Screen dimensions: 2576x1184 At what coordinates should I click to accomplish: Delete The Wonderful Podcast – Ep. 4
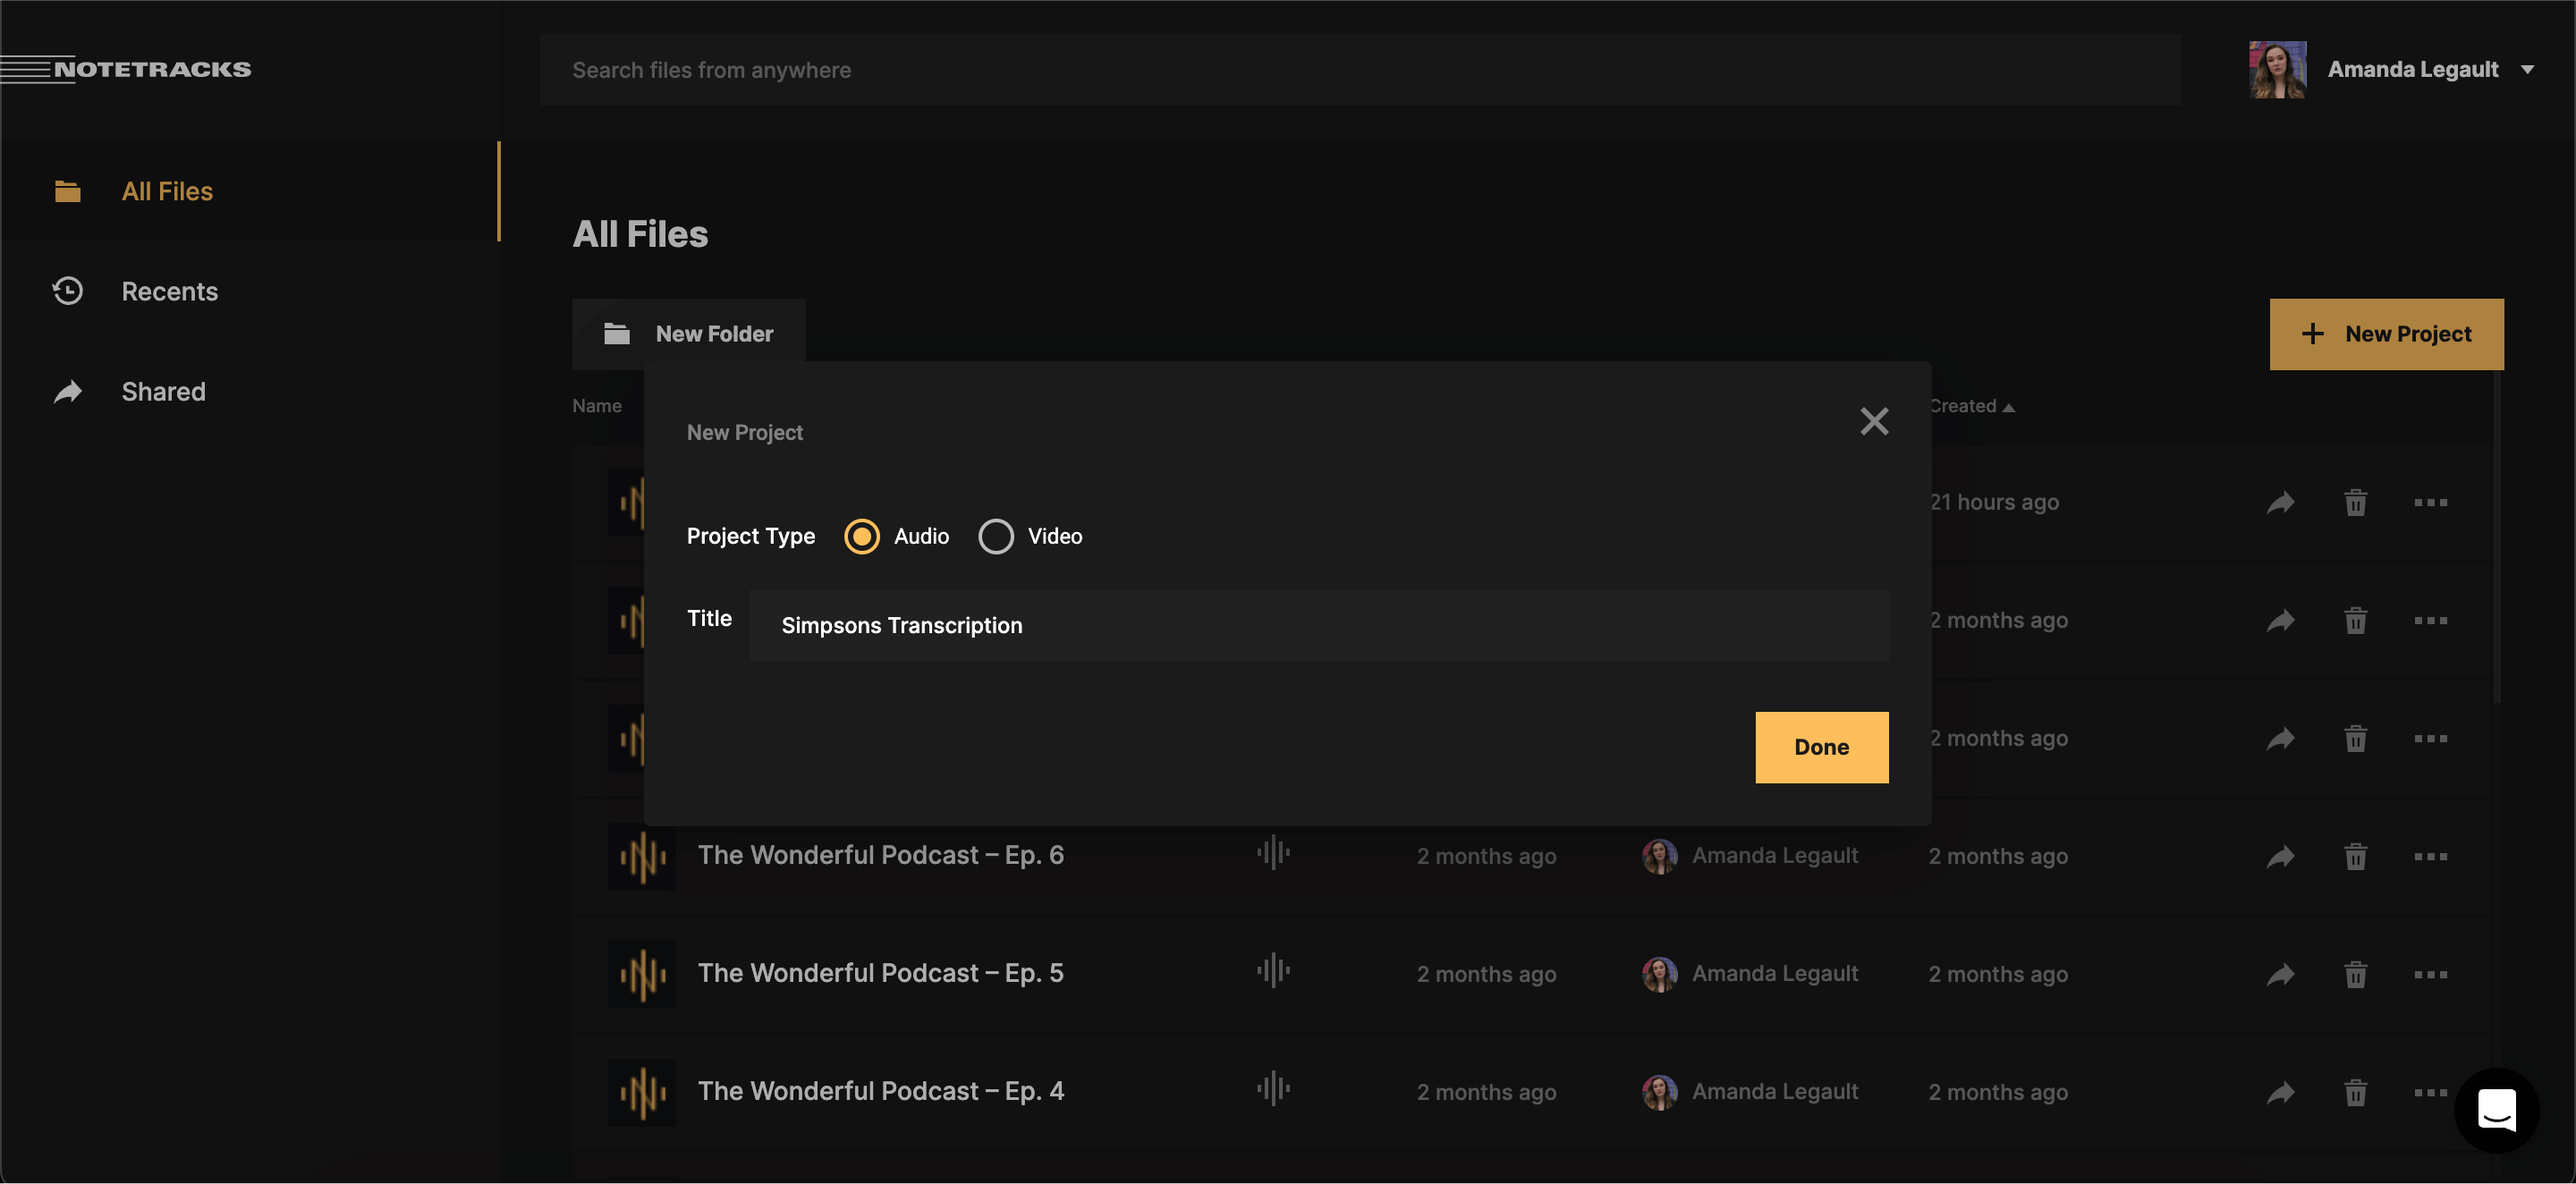pyautogui.click(x=2355, y=1092)
